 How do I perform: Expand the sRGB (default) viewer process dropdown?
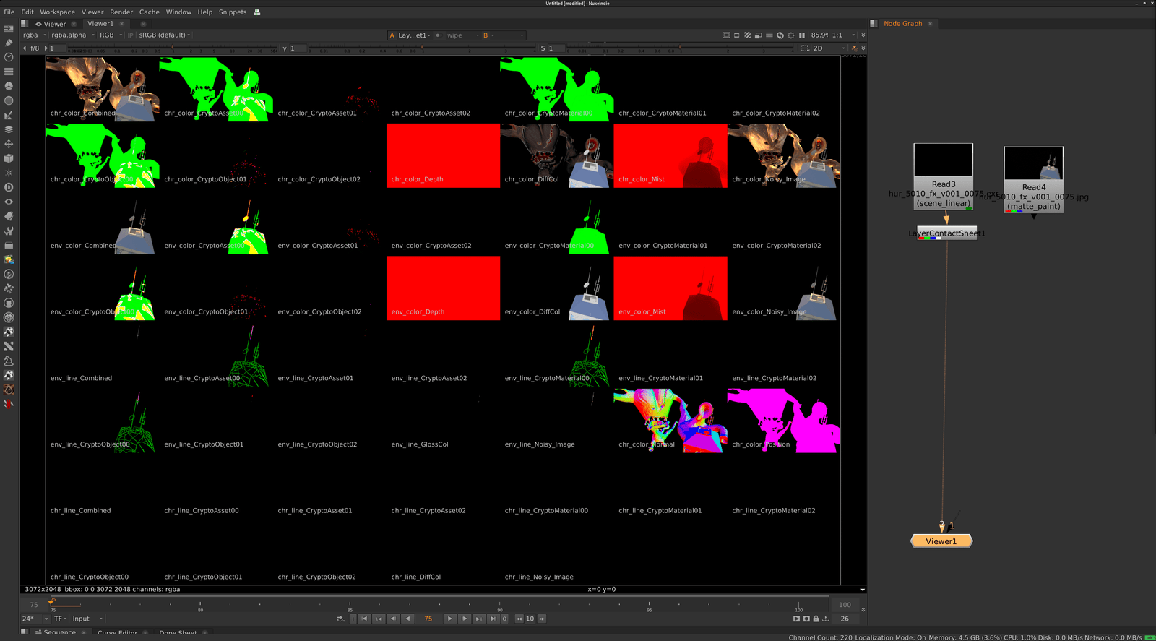(x=165, y=35)
